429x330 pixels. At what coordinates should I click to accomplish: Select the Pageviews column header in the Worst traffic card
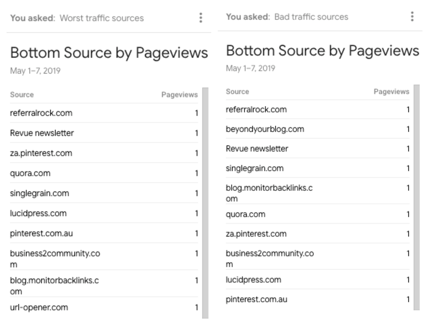click(x=179, y=95)
